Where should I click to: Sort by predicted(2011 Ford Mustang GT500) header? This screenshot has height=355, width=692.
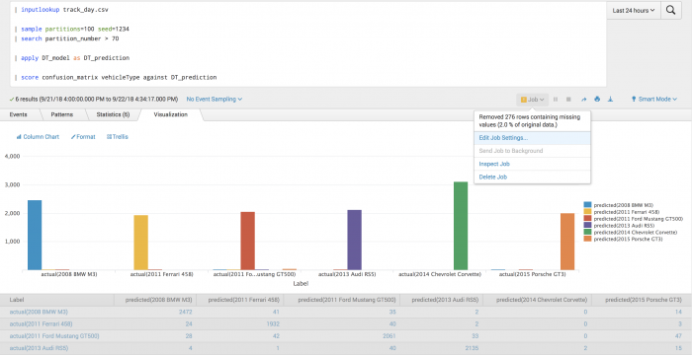(x=342, y=300)
